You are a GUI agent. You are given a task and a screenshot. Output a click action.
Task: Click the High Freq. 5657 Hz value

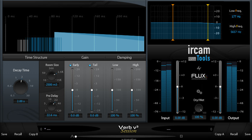236,32
